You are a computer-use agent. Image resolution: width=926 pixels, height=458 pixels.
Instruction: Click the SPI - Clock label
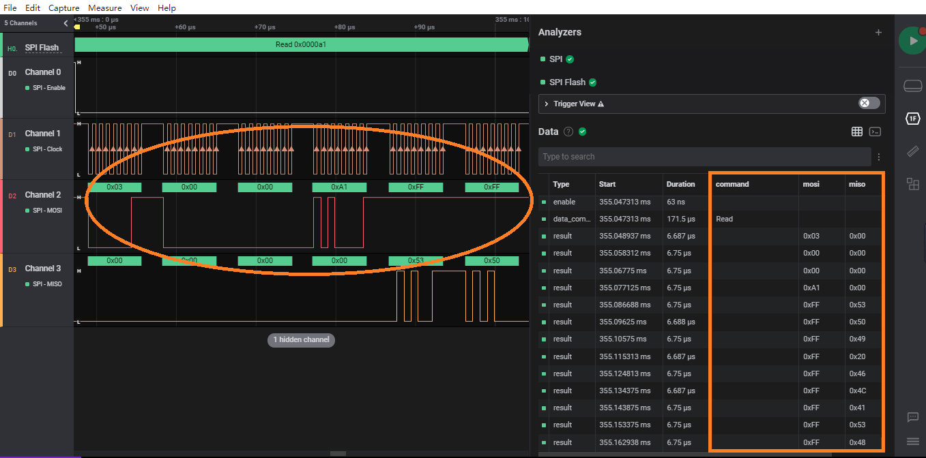click(48, 149)
